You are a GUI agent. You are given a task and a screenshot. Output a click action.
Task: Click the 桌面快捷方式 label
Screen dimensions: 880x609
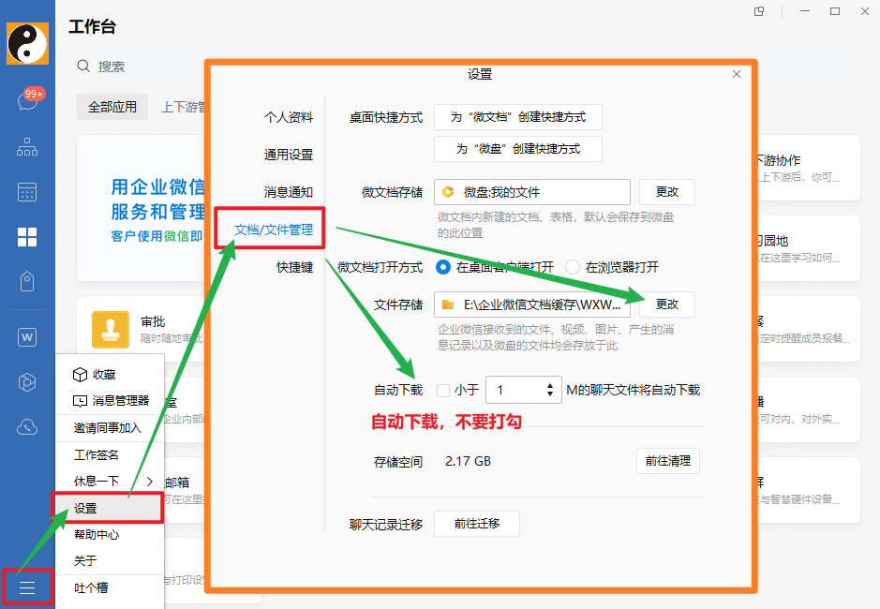click(x=386, y=117)
